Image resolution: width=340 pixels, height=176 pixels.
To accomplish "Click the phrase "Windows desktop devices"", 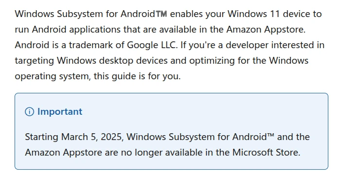I will (112, 61).
